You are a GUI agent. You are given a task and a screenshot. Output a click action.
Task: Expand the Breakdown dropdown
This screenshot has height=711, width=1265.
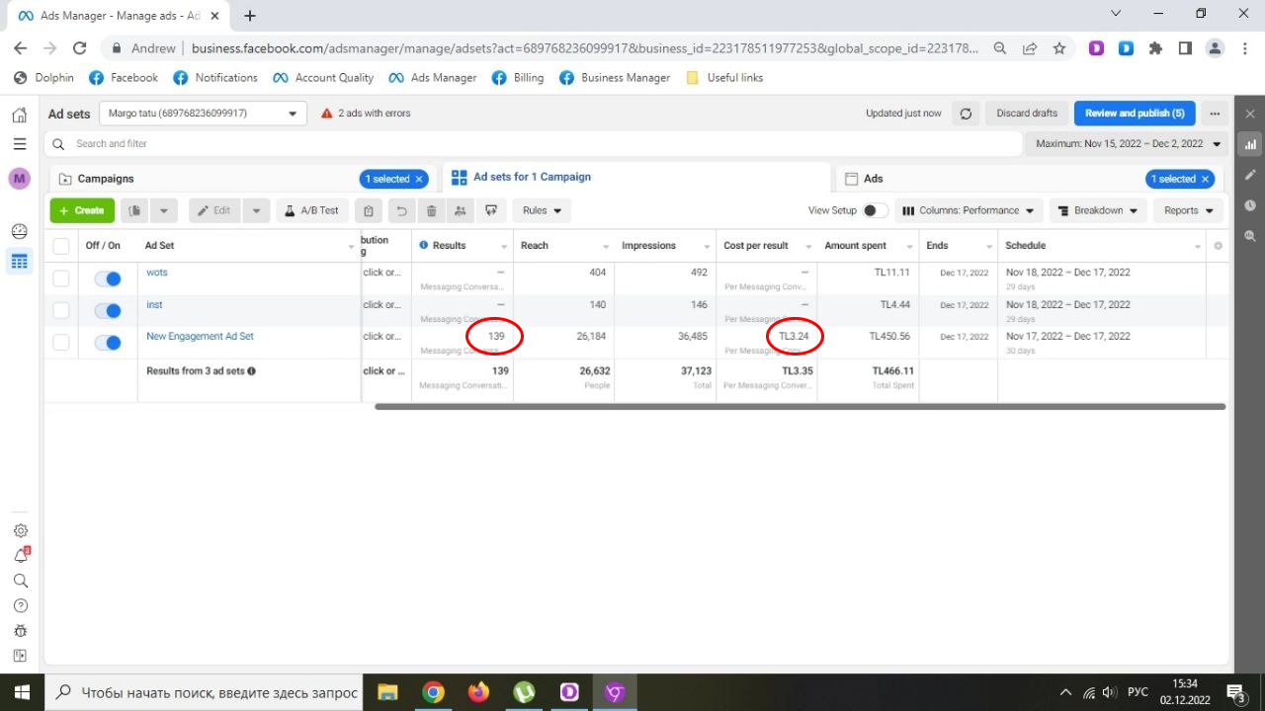[1097, 210]
